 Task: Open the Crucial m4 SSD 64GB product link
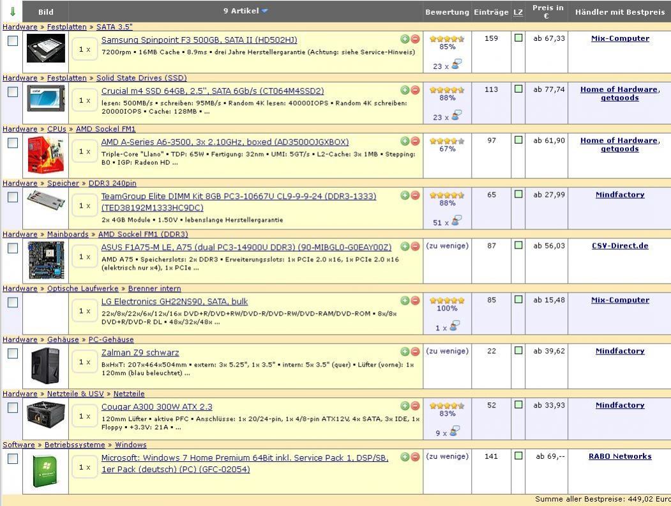213,91
